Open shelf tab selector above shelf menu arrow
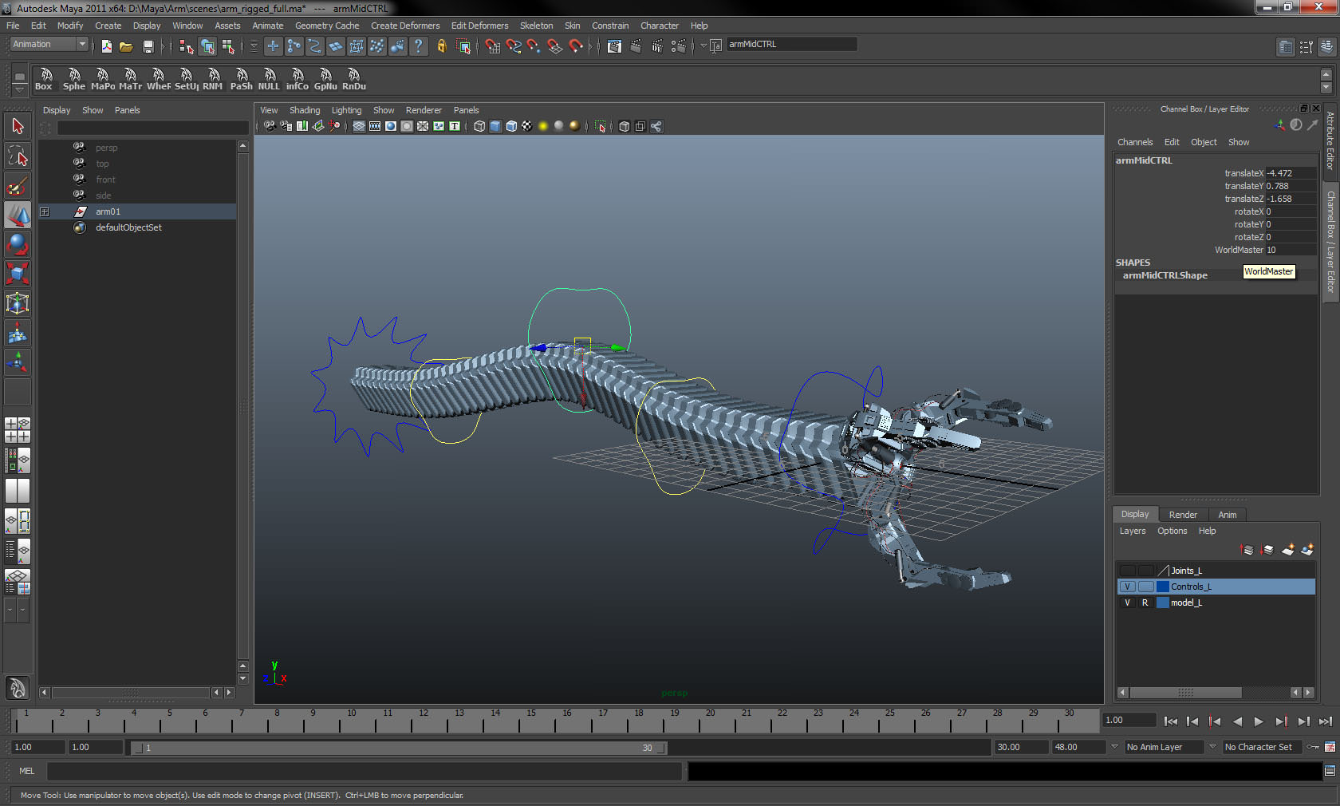 click(20, 77)
